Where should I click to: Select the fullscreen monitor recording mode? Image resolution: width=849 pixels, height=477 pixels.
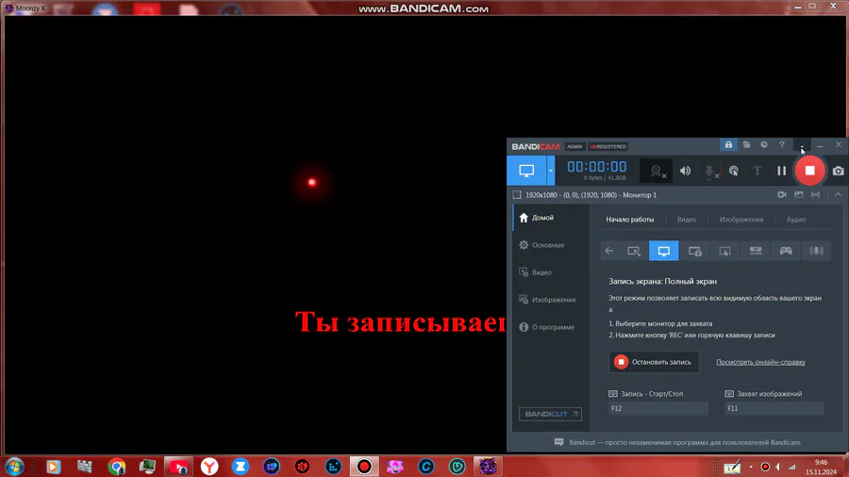coord(664,251)
